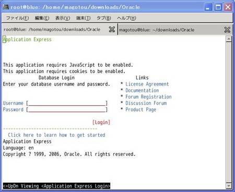Focus the Username input field
The image size is (235, 192).
pyautogui.click(x=67, y=103)
